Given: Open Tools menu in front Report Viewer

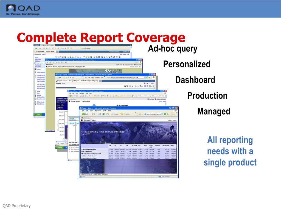Looking at the screenshot, I should [x=105, y=111].
